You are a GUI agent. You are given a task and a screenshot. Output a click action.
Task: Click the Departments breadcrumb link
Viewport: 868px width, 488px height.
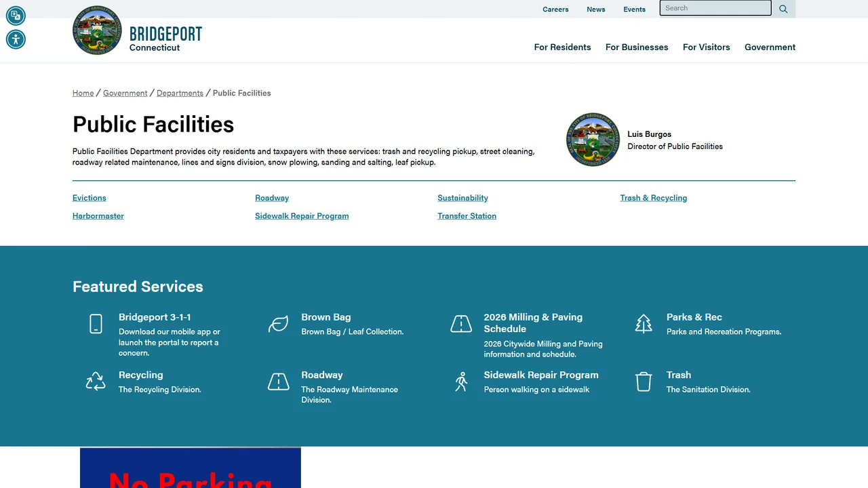(180, 93)
